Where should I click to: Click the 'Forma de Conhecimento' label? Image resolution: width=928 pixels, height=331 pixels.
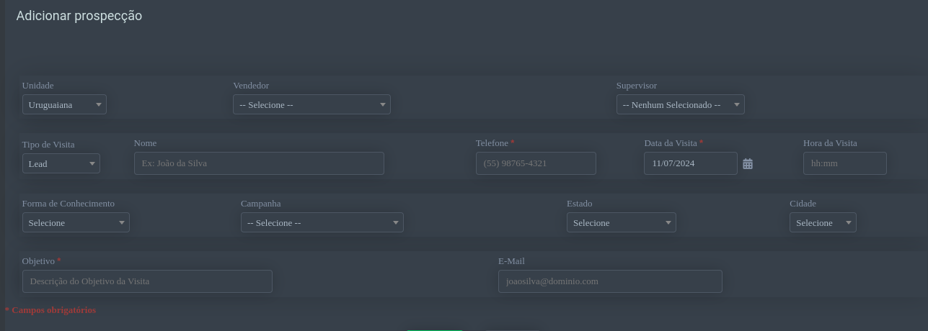[x=69, y=204]
